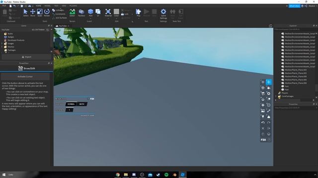318x178 pixels.
Task: Expand the Images folder in Game panel
Action: coord(2,44)
